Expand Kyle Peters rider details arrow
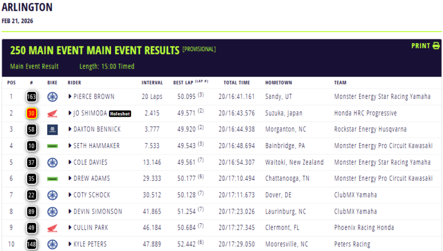Viewport: 443px width, 251px height. [x=70, y=245]
